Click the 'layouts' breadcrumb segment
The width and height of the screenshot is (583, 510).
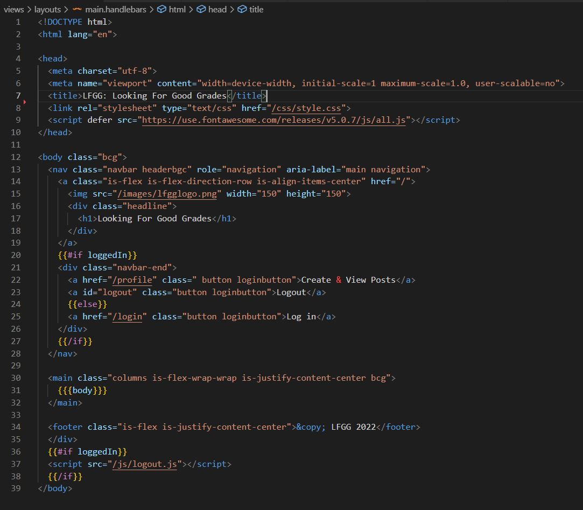47,9
